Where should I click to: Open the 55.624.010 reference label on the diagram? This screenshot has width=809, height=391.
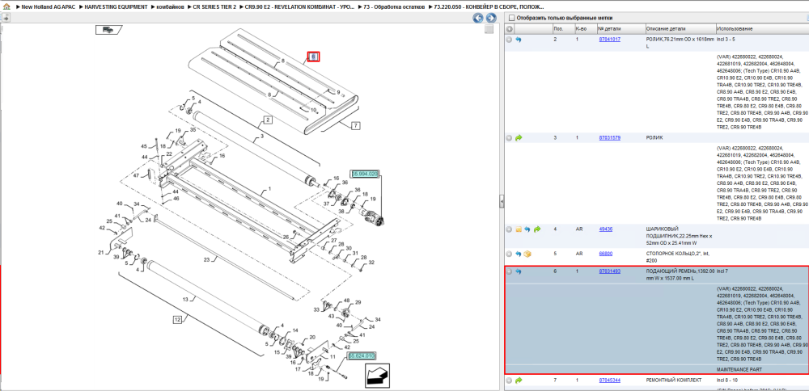[362, 356]
